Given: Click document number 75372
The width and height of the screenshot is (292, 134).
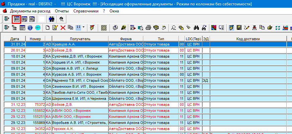Looking at the screenshot, I should [35, 105].
